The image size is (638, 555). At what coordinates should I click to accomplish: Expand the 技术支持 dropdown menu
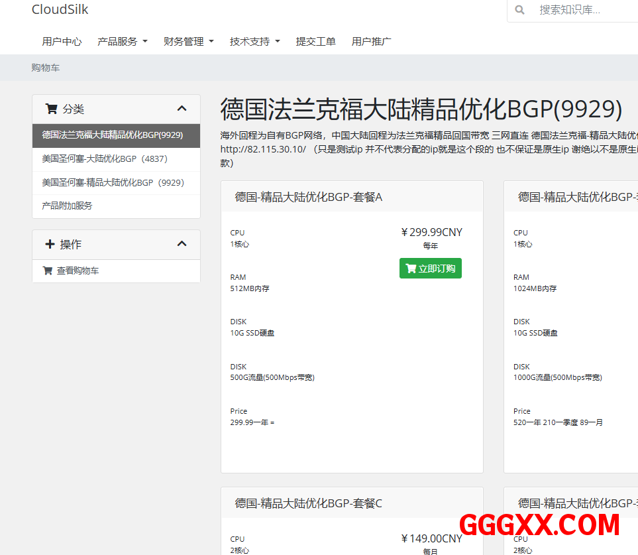255,41
